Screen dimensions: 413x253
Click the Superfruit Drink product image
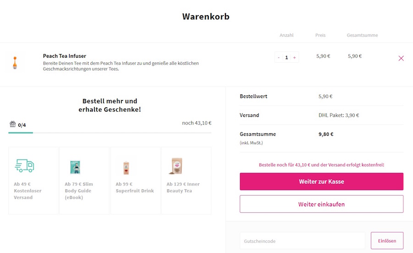[126, 166]
